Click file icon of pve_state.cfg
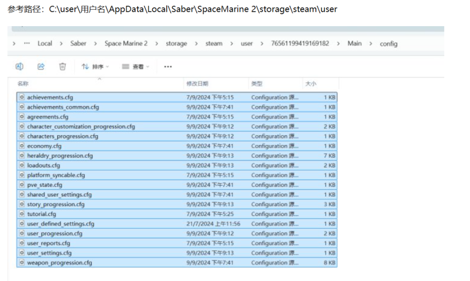The height and width of the screenshot is (281, 470). point(22,184)
